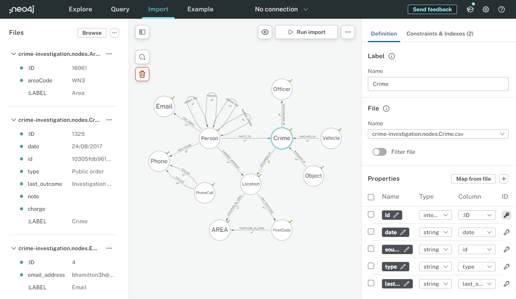Collapse the crime-investigation.nodes.Ar file entry
Screen dimensions: 516x299
pyautogui.click(x=14, y=54)
